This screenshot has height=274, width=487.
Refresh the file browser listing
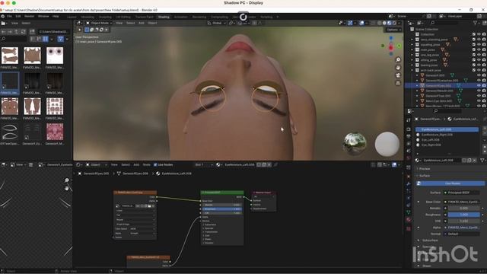(x=24, y=32)
